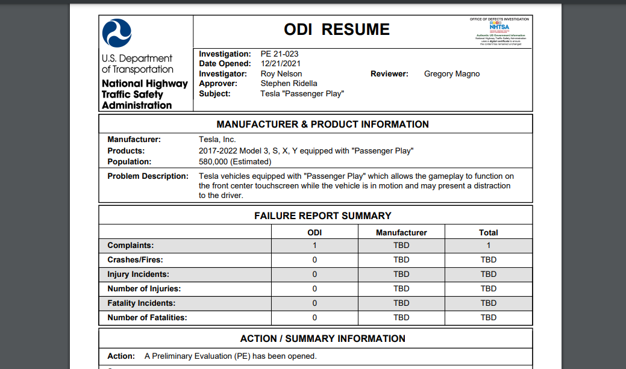Image resolution: width=626 pixels, height=369 pixels.
Task: Select reviewer name 'Gregory Magno'
Action: [x=452, y=74]
